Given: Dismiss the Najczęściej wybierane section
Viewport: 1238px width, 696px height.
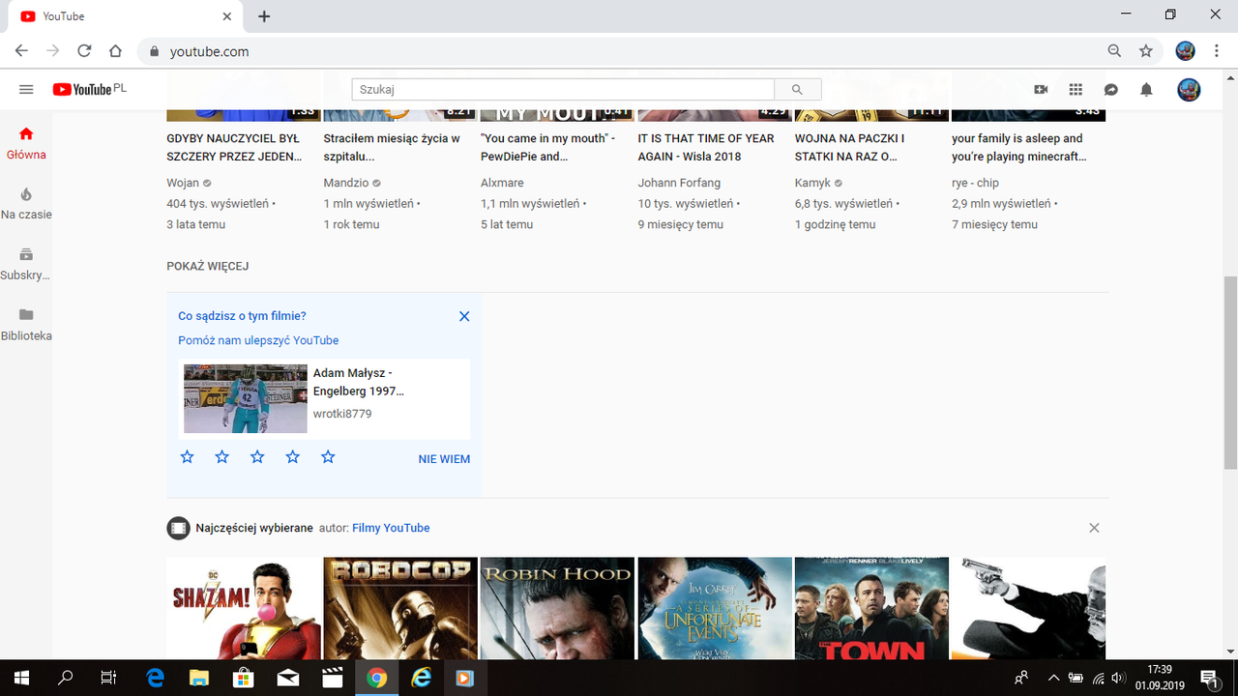Looking at the screenshot, I should (x=1094, y=528).
